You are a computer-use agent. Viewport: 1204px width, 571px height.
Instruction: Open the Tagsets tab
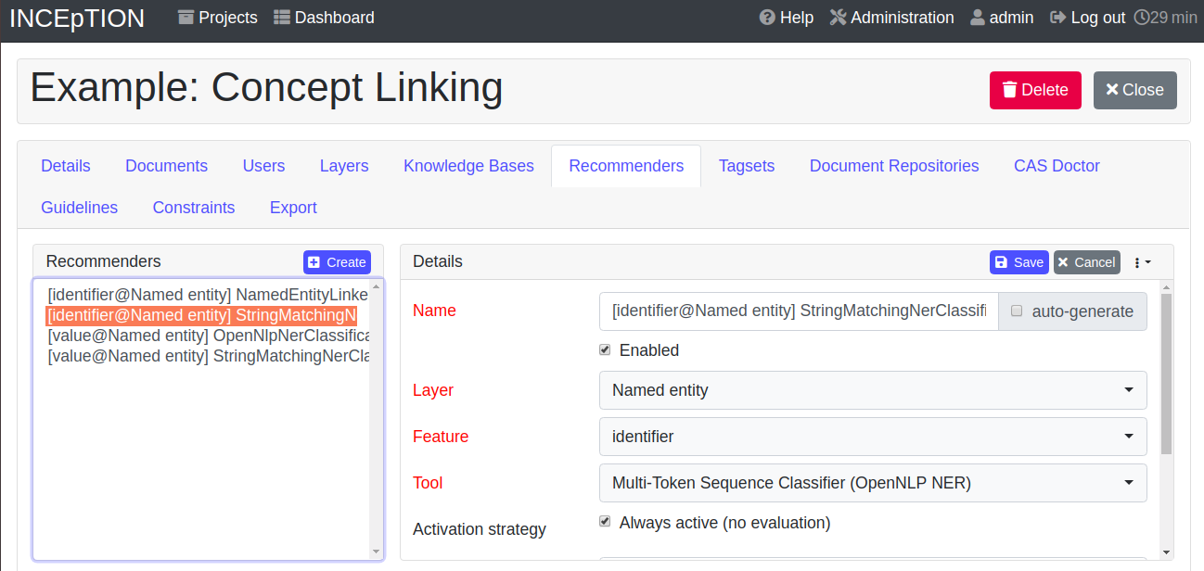tap(747, 165)
